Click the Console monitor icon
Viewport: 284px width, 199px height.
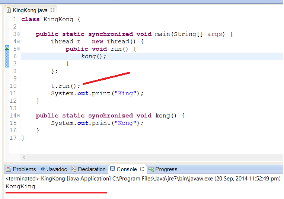tap(112, 169)
